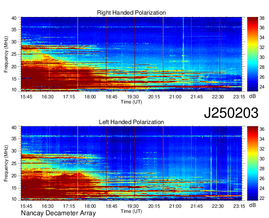The image size is (269, 218).
Task: Click the "Left Handed Polarization" plot title
Action: tap(131, 122)
